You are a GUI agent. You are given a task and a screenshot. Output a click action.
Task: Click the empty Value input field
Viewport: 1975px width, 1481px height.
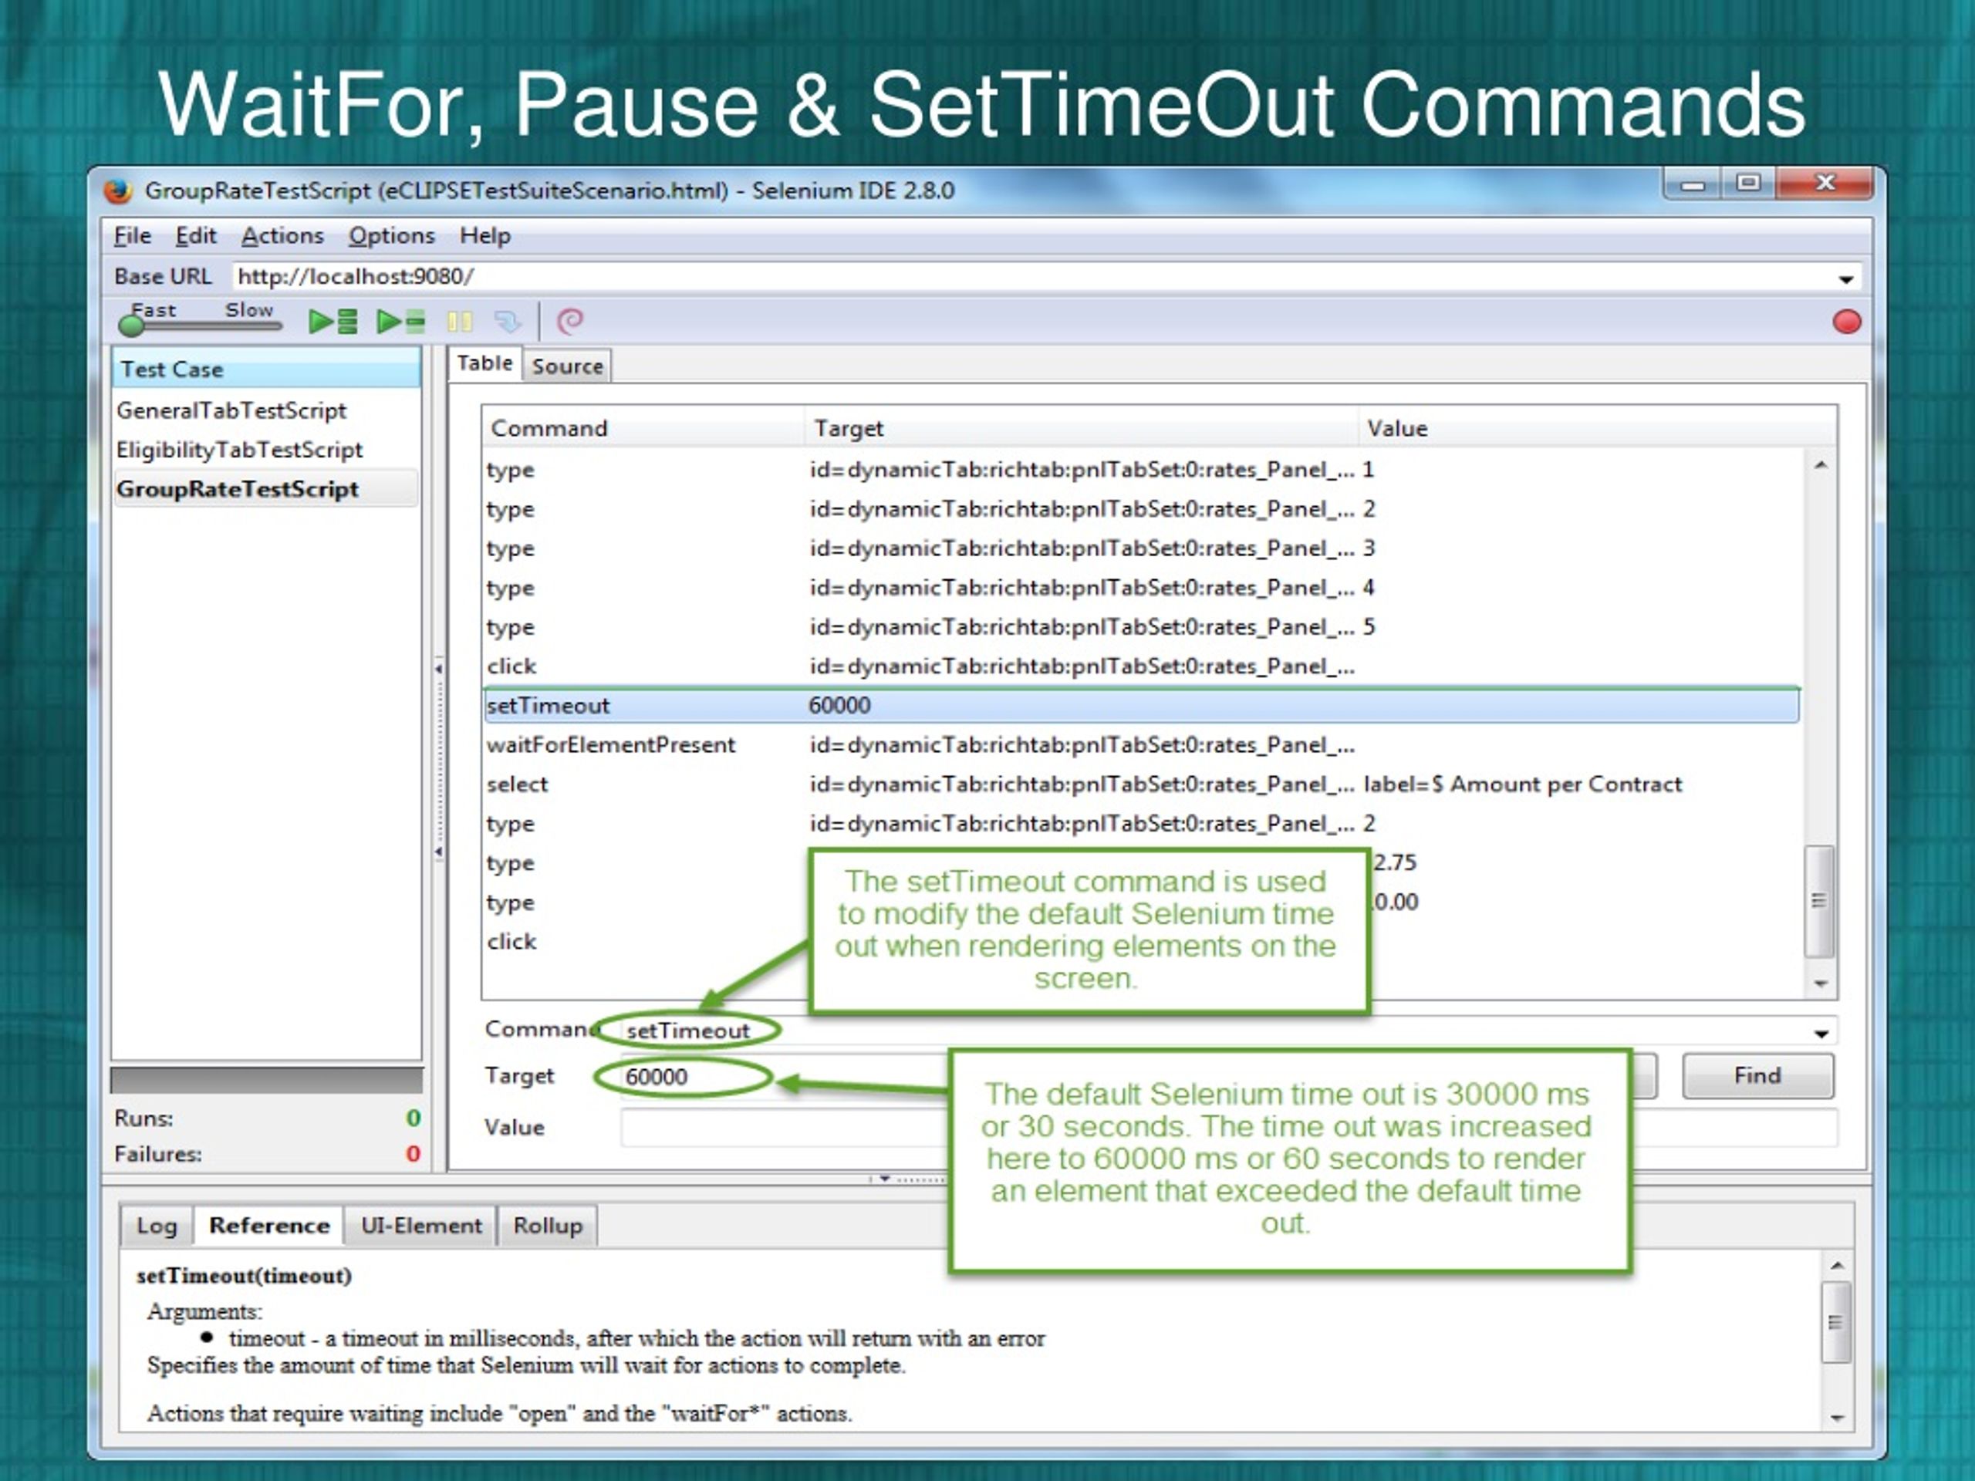click(x=1228, y=1128)
